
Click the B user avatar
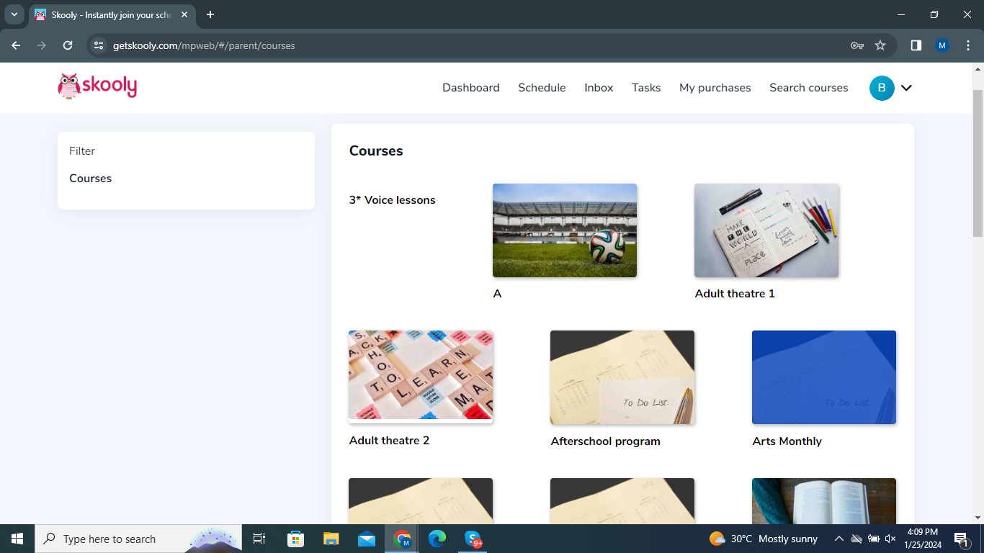click(882, 88)
